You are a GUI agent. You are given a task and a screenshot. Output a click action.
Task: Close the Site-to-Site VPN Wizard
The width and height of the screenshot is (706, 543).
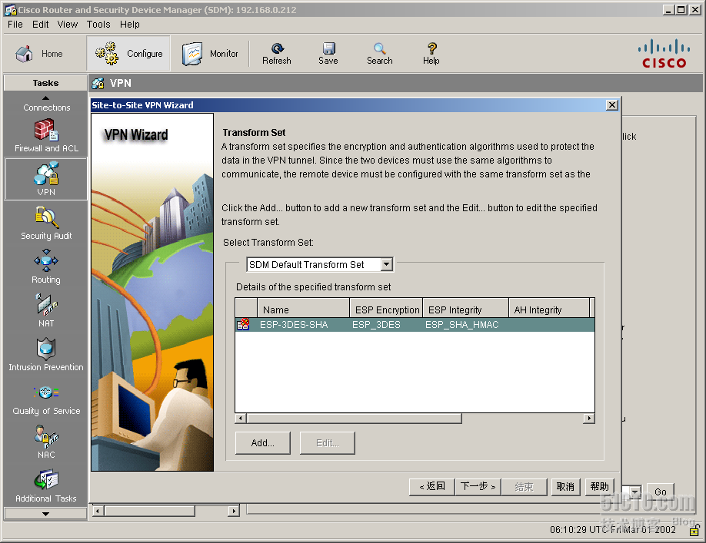[612, 104]
